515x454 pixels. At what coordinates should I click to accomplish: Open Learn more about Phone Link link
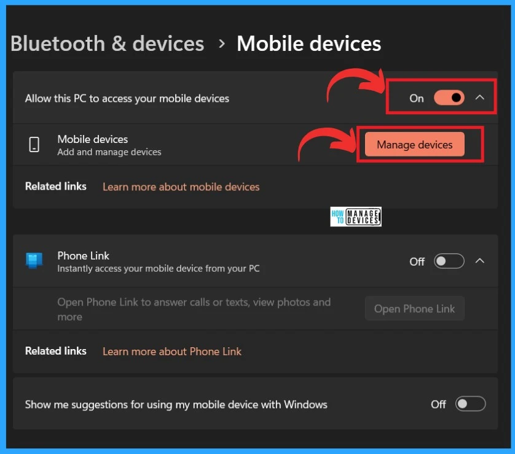pos(172,352)
